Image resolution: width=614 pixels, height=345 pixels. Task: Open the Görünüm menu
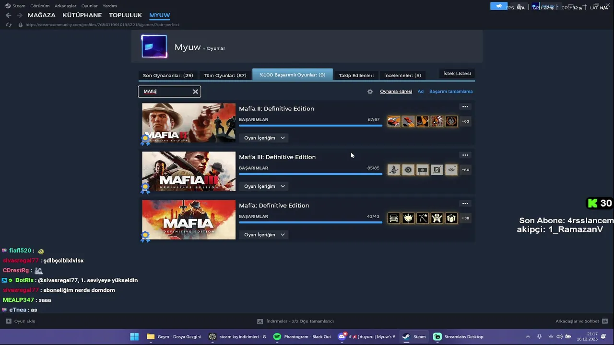40,6
